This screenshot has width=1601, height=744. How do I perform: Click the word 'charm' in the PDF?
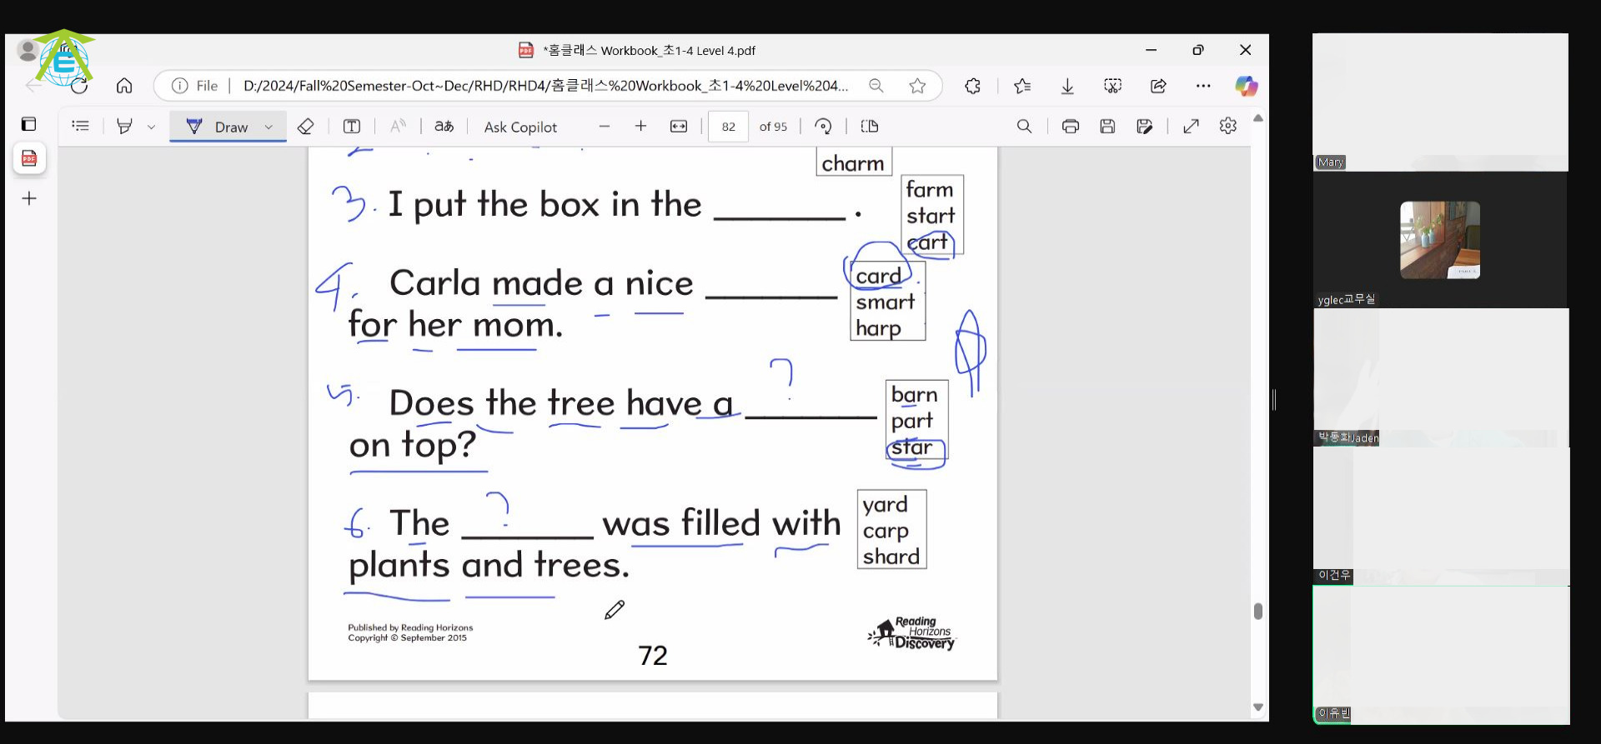[x=853, y=163]
